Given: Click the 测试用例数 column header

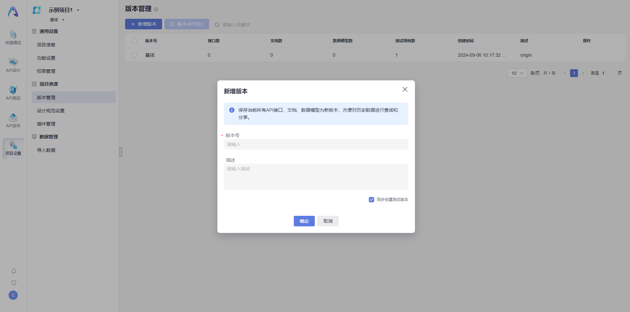Looking at the screenshot, I should [x=405, y=41].
